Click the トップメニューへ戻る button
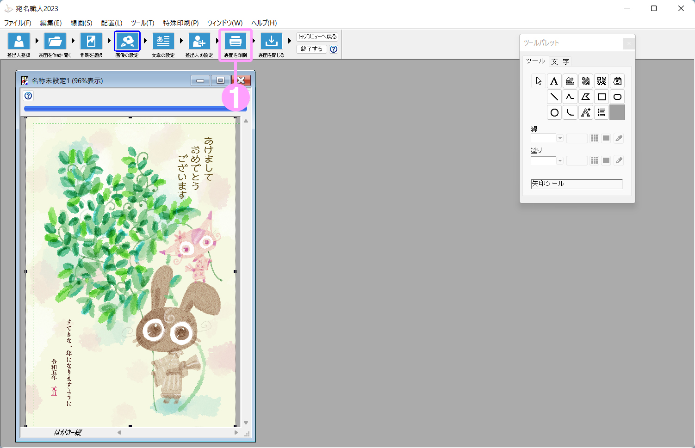This screenshot has height=448, width=695. [x=317, y=37]
